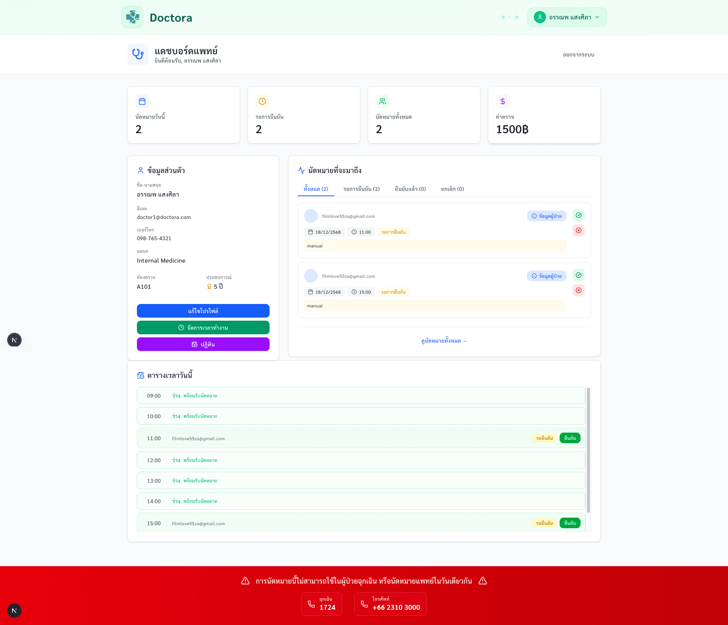Viewport: 728px width, 625px height.
Task: Click the ออกจากระบบ logout link
Action: tap(578, 55)
